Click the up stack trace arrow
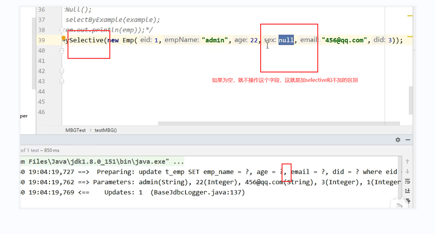The height and width of the screenshot is (234, 435). (x=407, y=161)
